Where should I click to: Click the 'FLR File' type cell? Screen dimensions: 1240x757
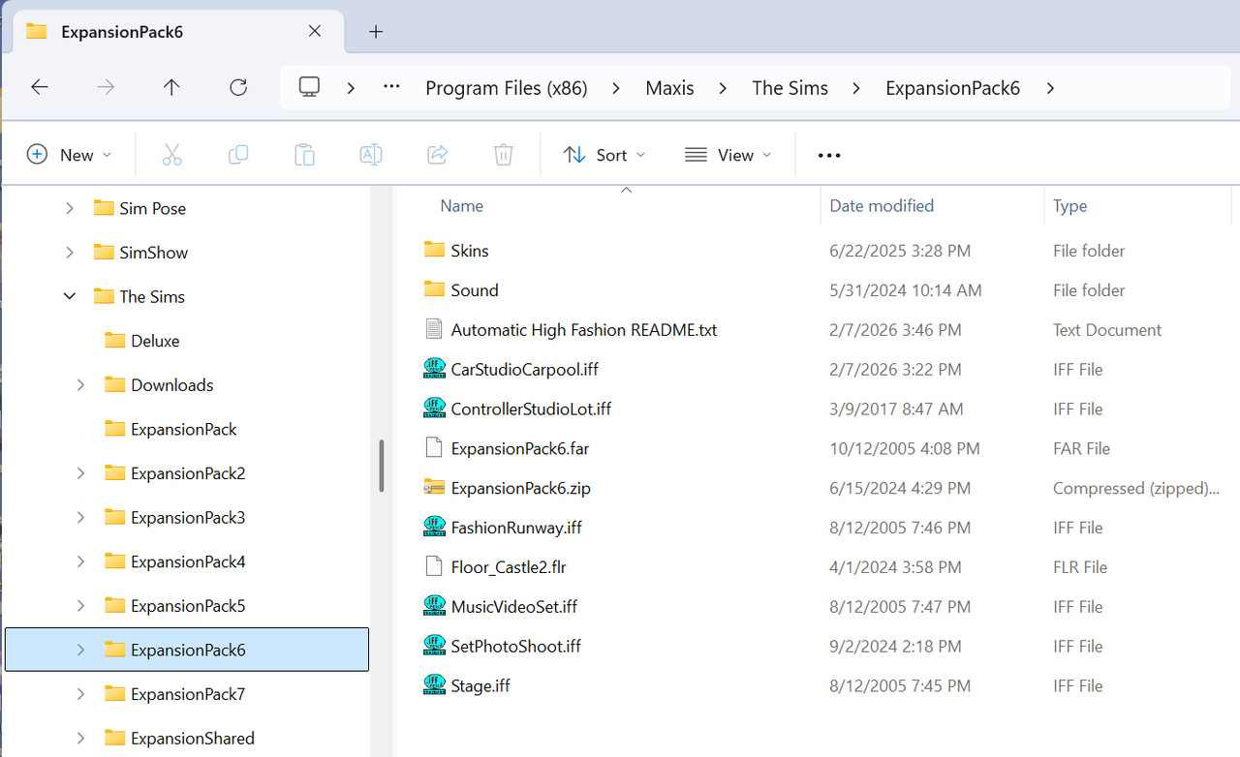1080,567
